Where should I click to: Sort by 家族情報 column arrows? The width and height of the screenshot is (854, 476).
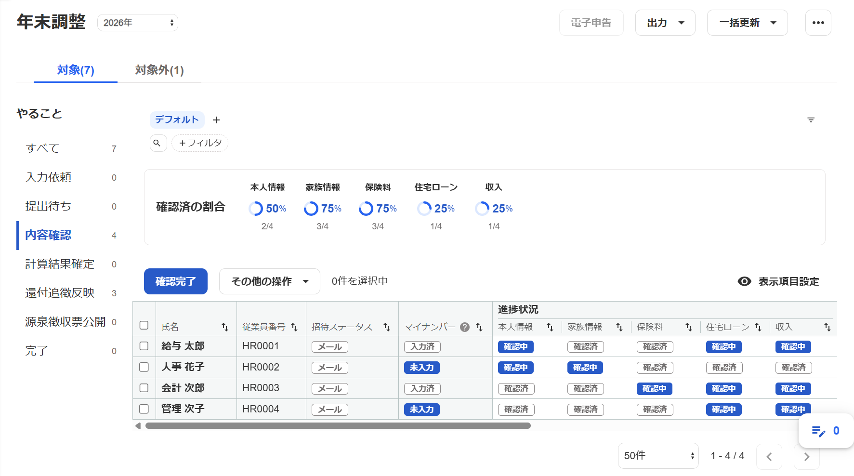click(x=619, y=327)
